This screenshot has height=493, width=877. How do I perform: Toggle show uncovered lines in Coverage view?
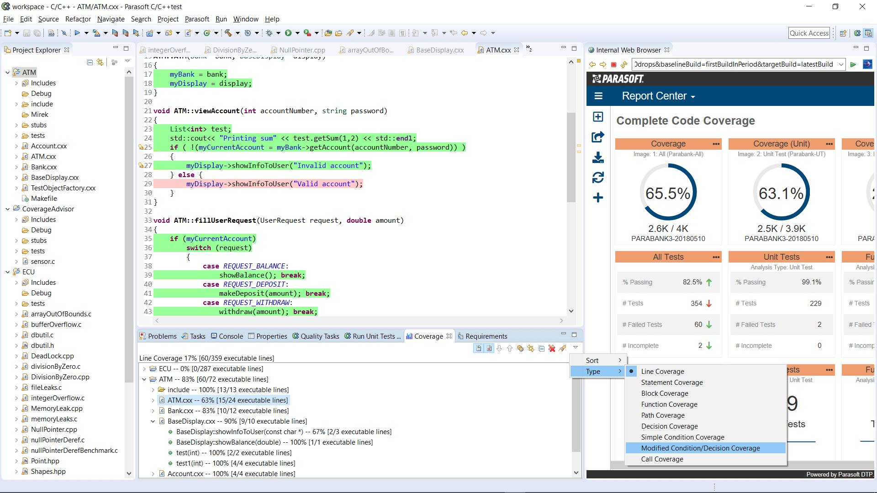489,348
